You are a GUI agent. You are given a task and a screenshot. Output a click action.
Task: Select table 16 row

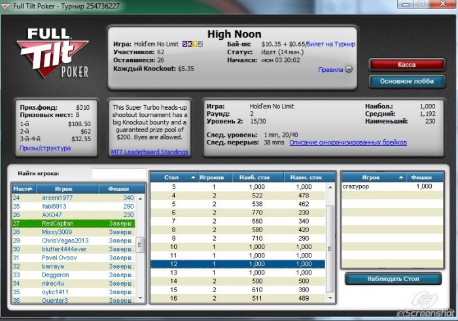[238, 298]
